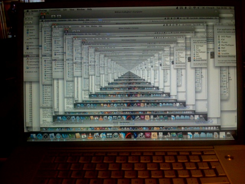
Task: Select iTunes in largest Force Quit list
Action: point(223,42)
